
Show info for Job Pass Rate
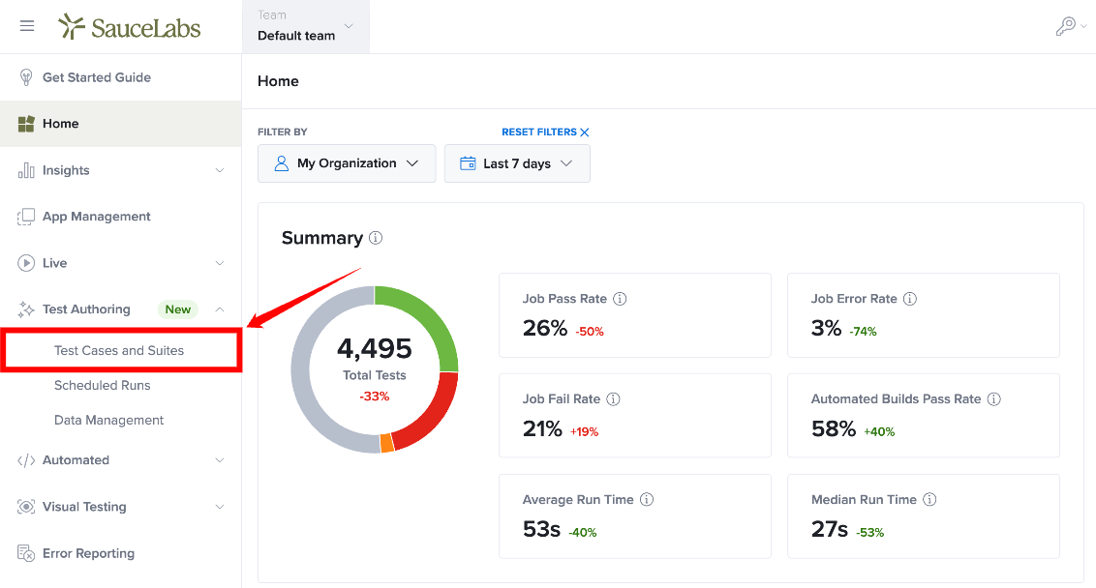620,299
